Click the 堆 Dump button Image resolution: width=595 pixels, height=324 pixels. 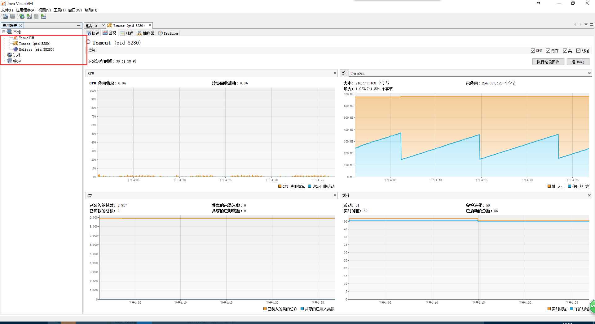[578, 62]
